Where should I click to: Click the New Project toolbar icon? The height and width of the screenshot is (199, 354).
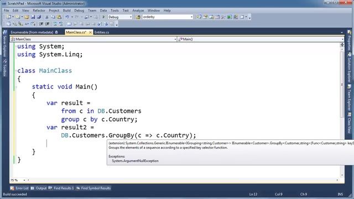coord(9,17)
